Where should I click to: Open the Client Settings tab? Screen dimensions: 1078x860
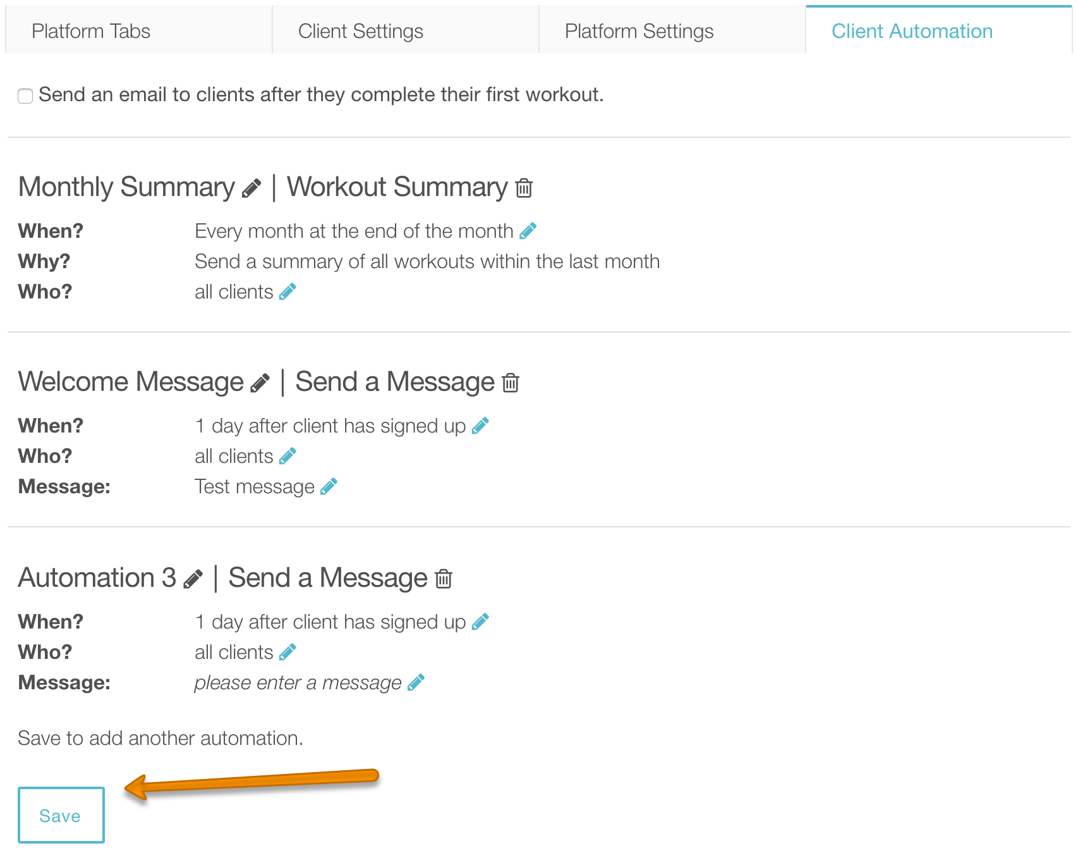coord(361,30)
